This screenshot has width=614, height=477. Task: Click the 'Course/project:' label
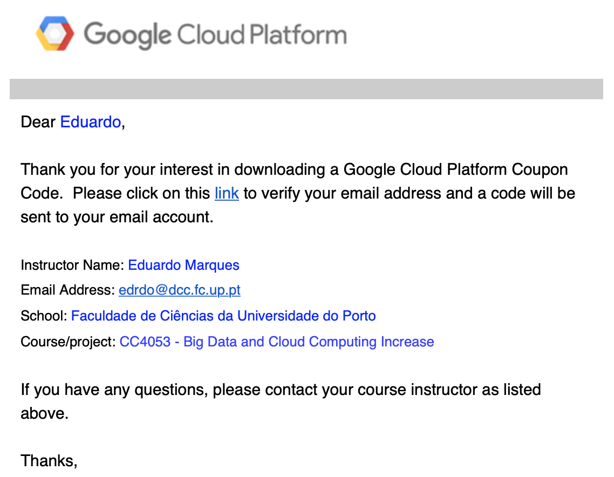(x=68, y=342)
